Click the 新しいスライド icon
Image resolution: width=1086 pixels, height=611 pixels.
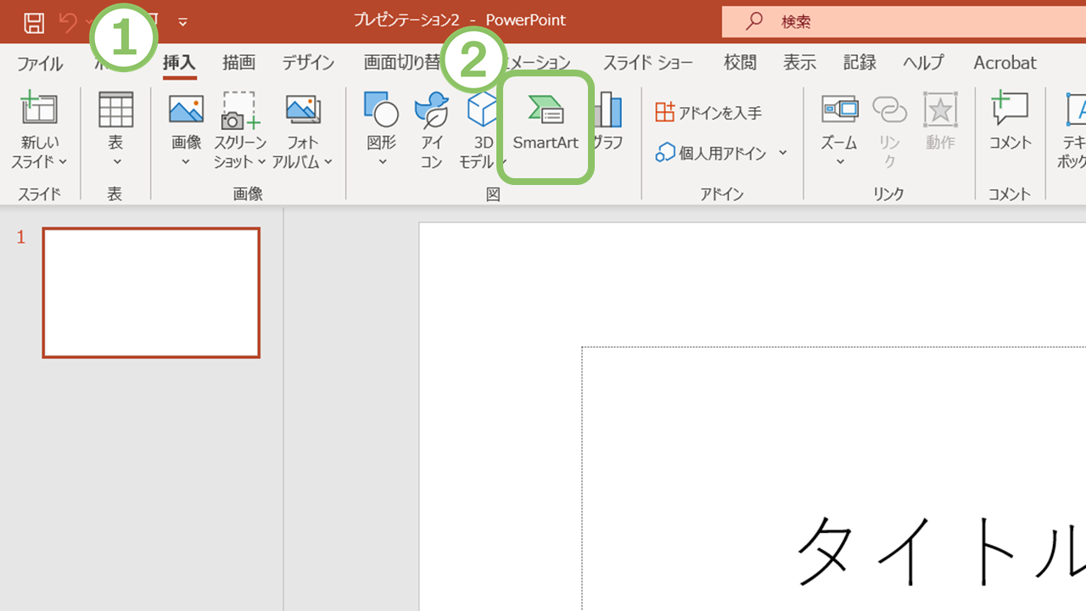39,109
